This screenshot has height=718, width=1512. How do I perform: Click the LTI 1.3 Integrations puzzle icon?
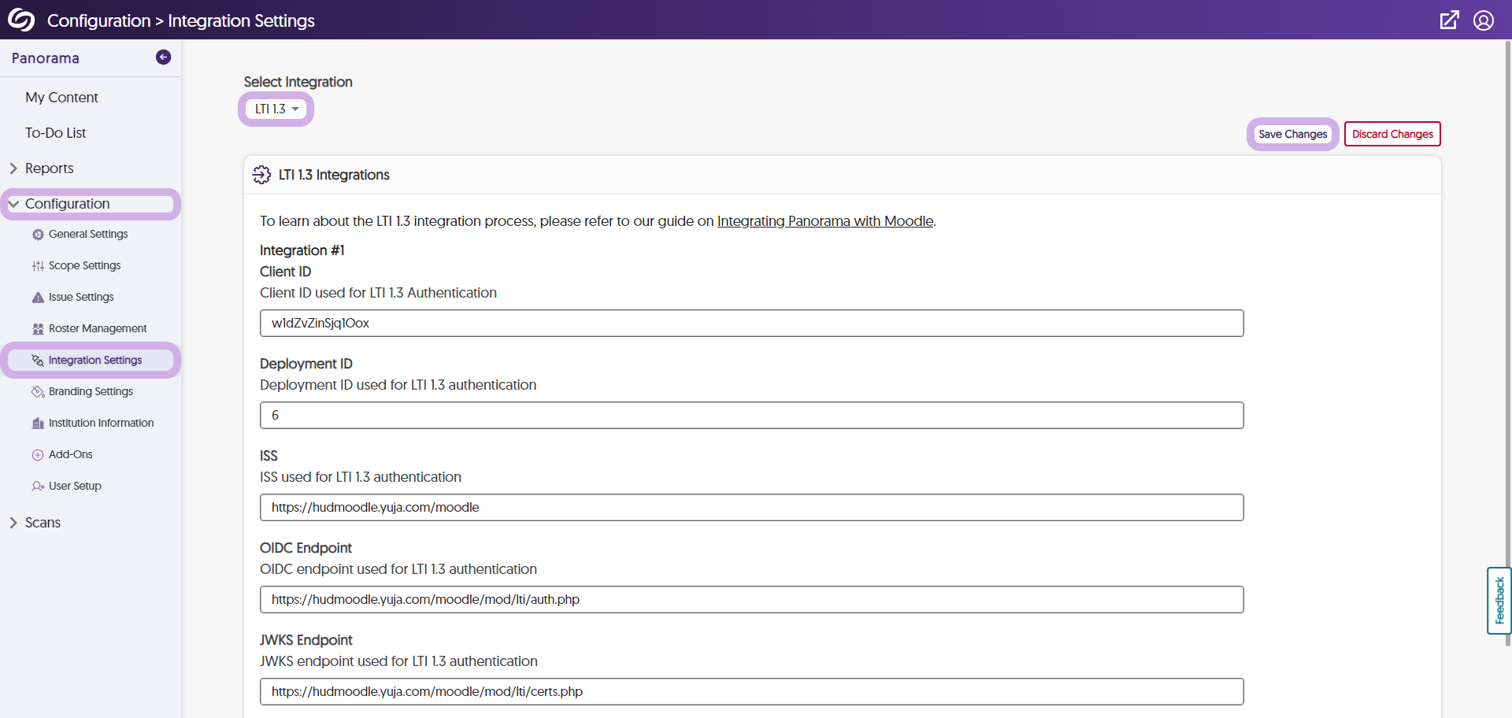261,175
